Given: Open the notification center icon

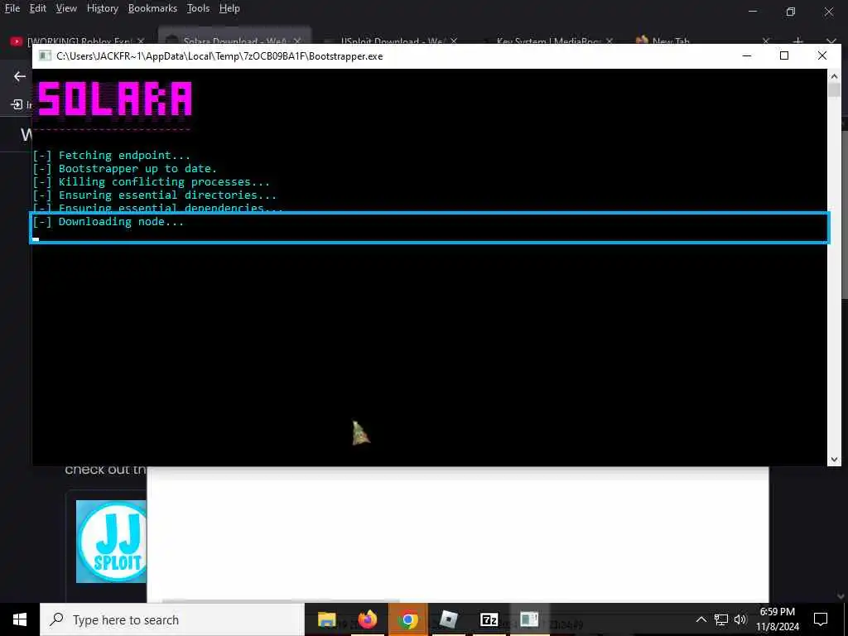Looking at the screenshot, I should click(x=821, y=619).
